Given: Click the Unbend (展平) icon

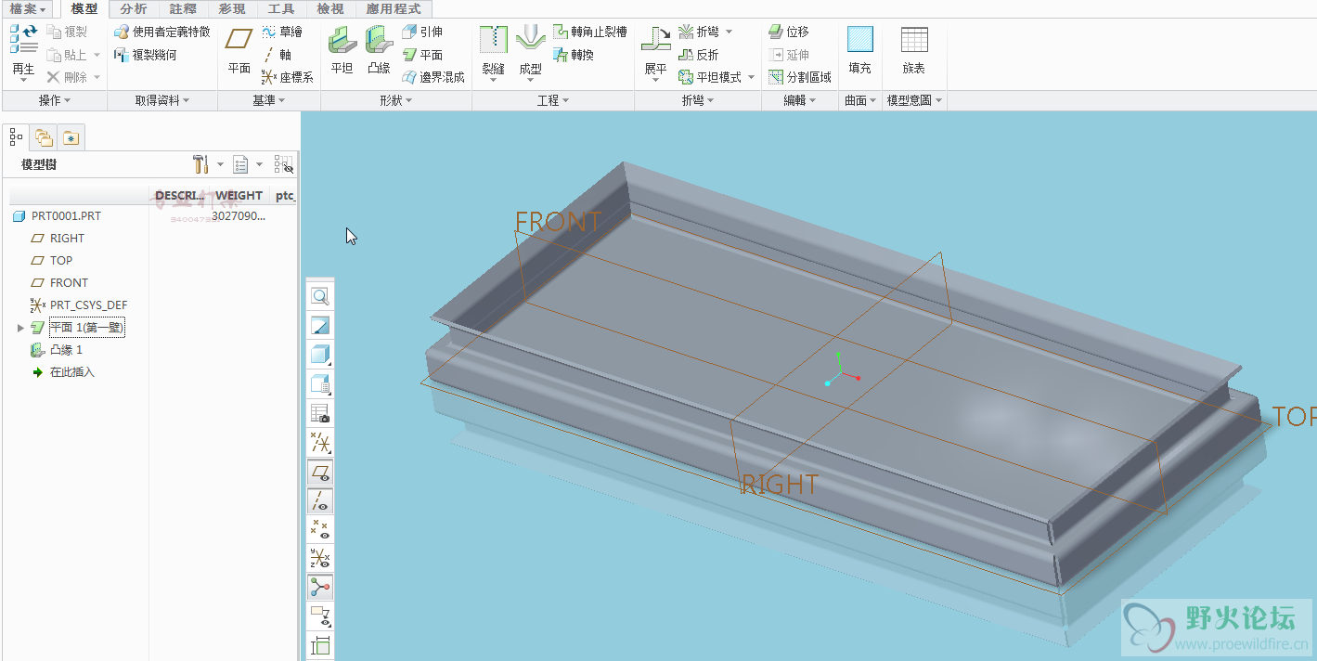Looking at the screenshot, I should click(x=655, y=40).
